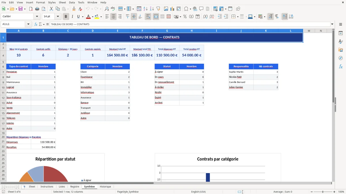Expand the Name Box dropdown
The image size is (346, 194).
pyautogui.click(x=29, y=24)
